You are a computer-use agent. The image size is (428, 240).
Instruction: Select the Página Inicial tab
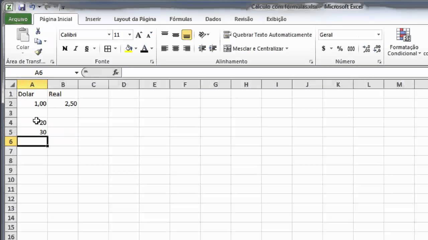pos(56,19)
